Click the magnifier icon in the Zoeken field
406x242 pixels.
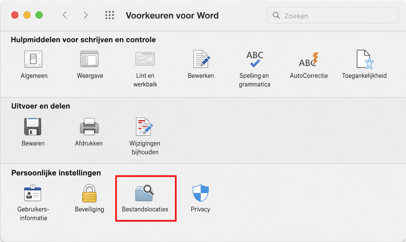coord(276,15)
